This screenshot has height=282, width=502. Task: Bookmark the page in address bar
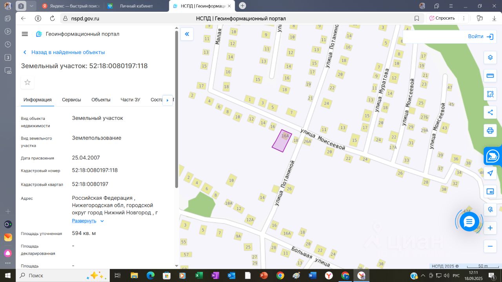(417, 18)
